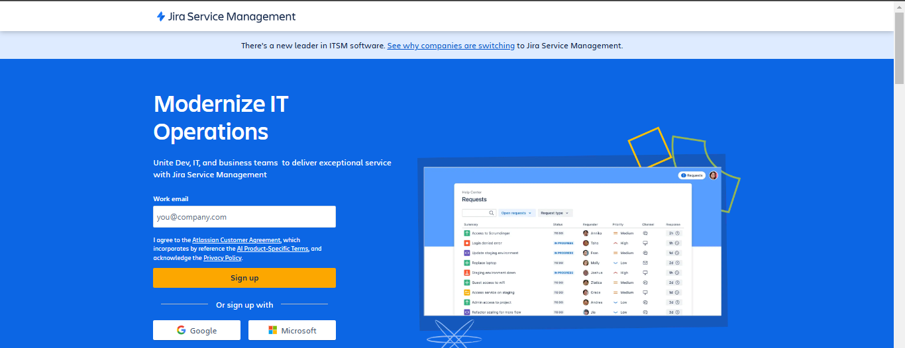Click the Medium priority icon in the Scrumdinger row
This screenshot has height=348, width=905.
615,233
